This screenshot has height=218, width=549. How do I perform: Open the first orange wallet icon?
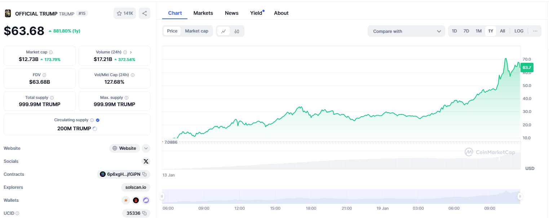pos(126,200)
